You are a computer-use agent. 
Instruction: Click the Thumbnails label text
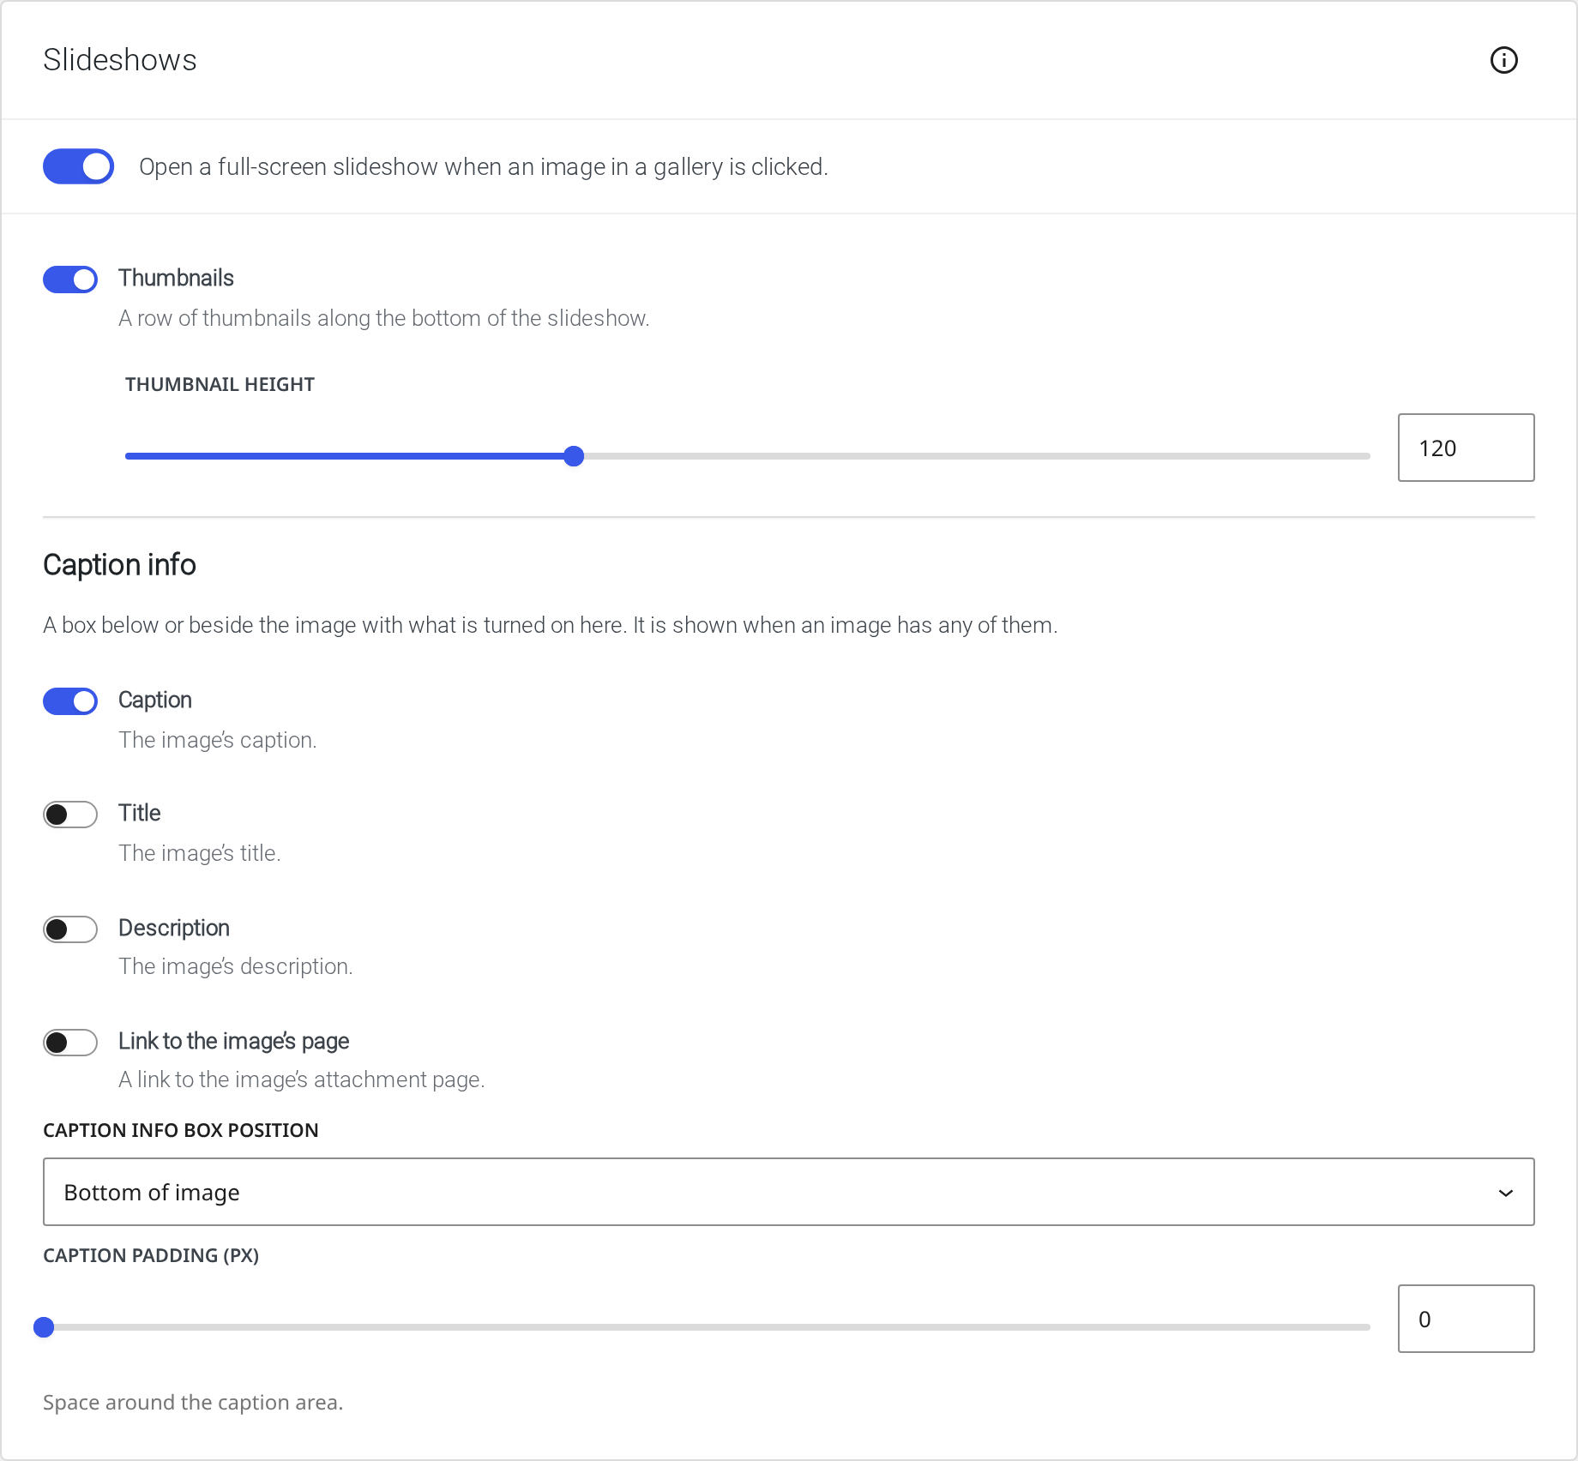(x=176, y=278)
